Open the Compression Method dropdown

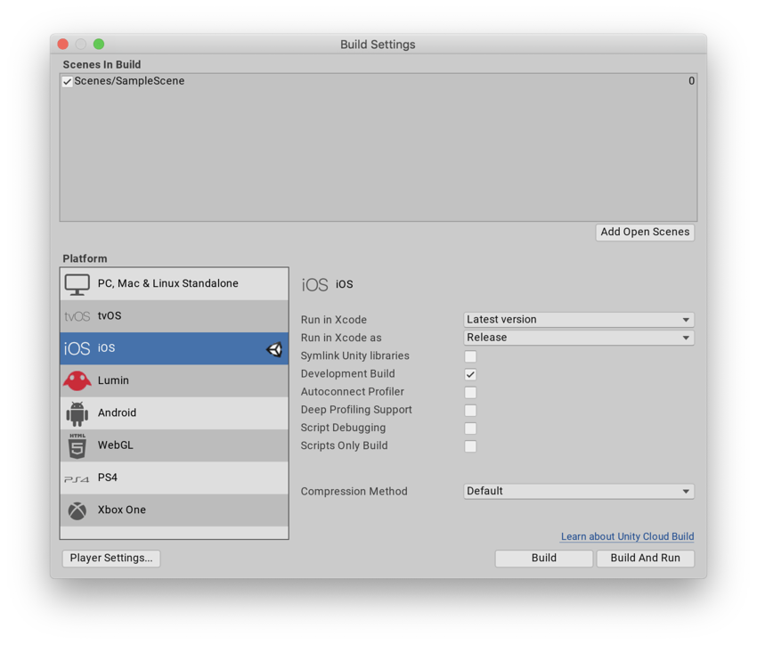[578, 491]
